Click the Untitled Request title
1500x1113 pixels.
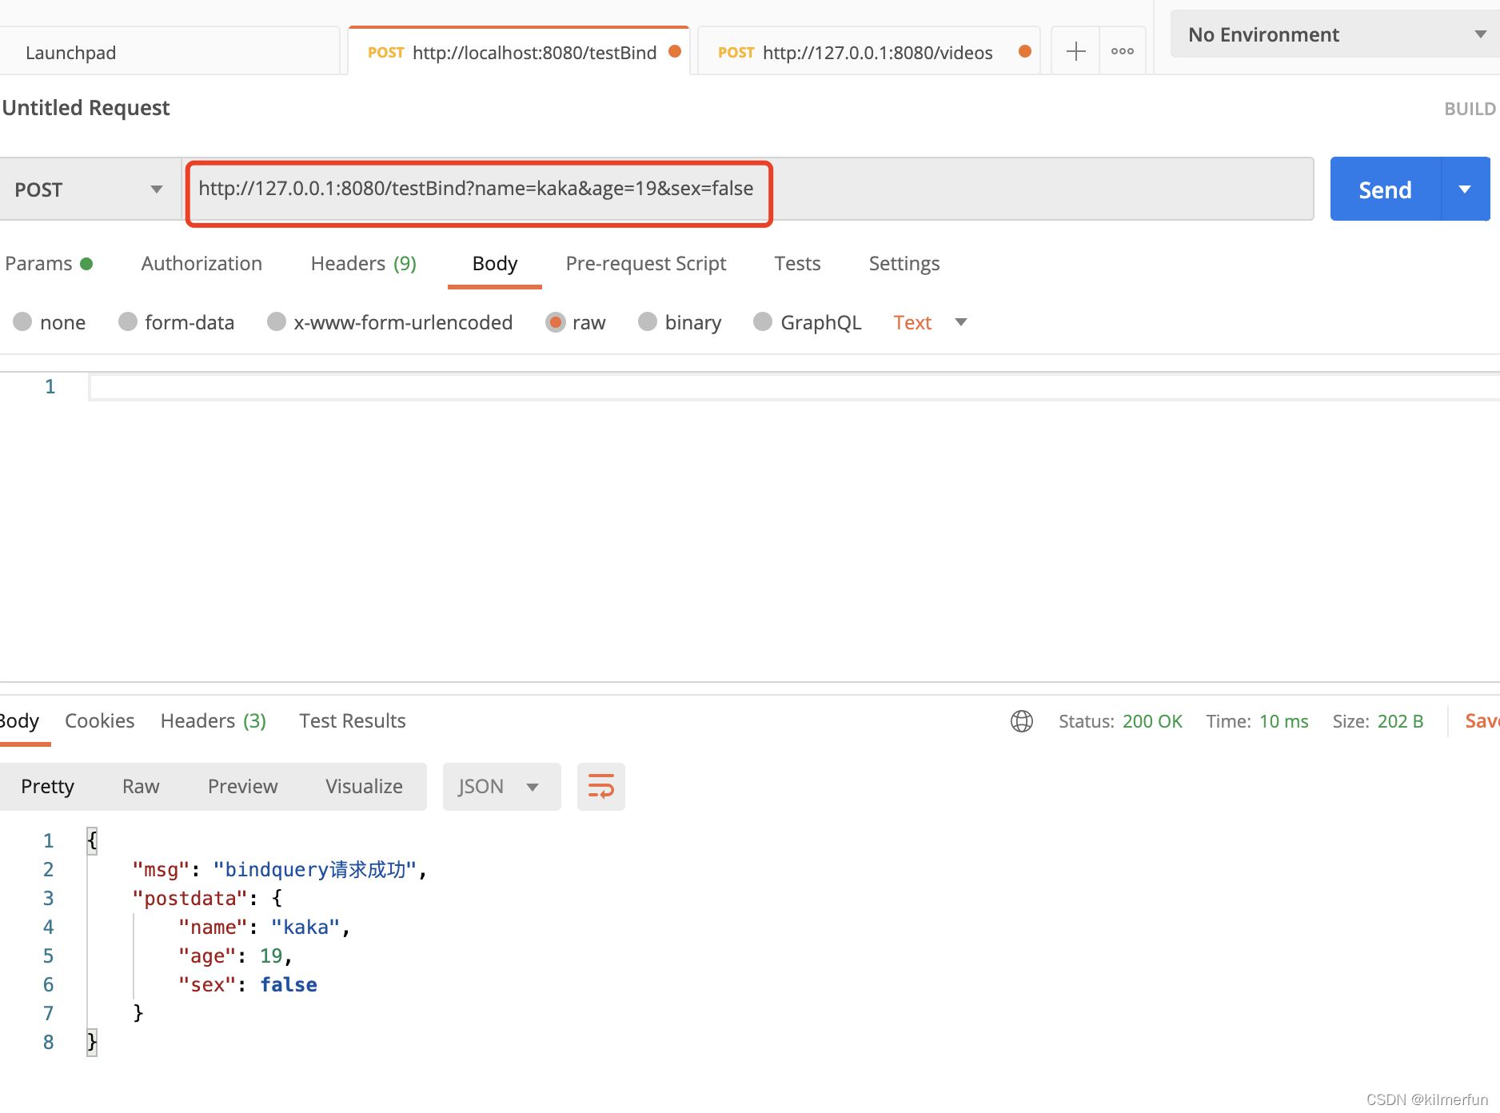click(86, 107)
